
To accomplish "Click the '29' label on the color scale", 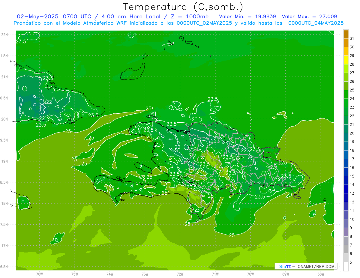I will pos(352,56).
